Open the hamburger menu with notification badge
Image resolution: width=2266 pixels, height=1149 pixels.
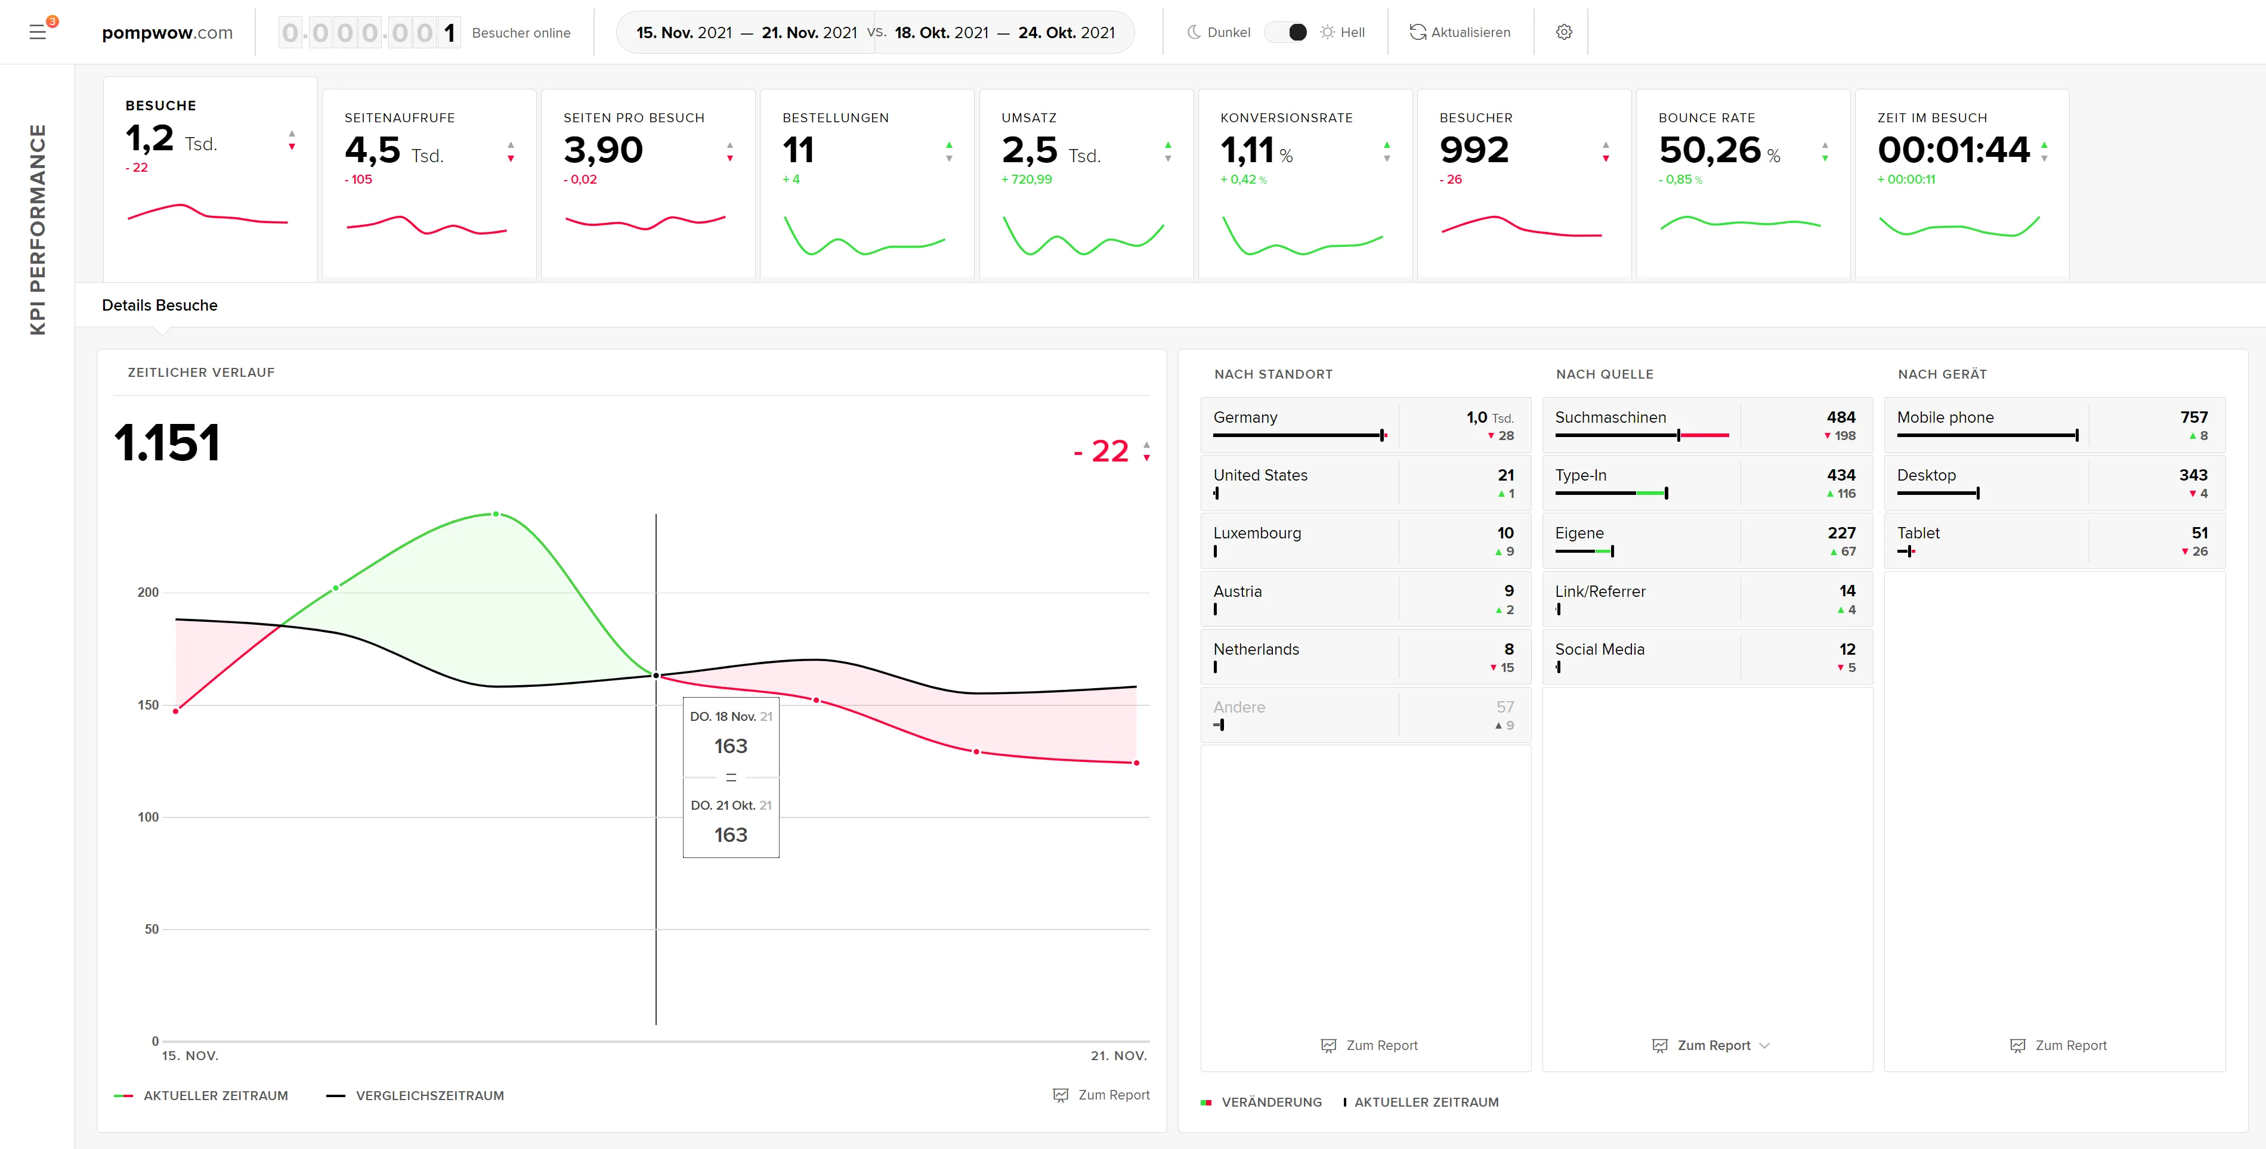click(x=39, y=32)
